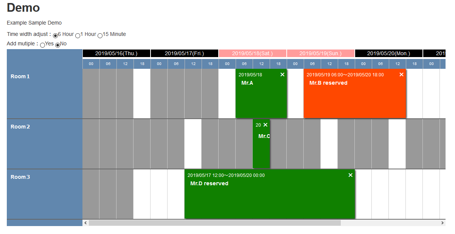Enable Yes for Add multiple
The width and height of the screenshot is (455, 234).
[x=42, y=44]
